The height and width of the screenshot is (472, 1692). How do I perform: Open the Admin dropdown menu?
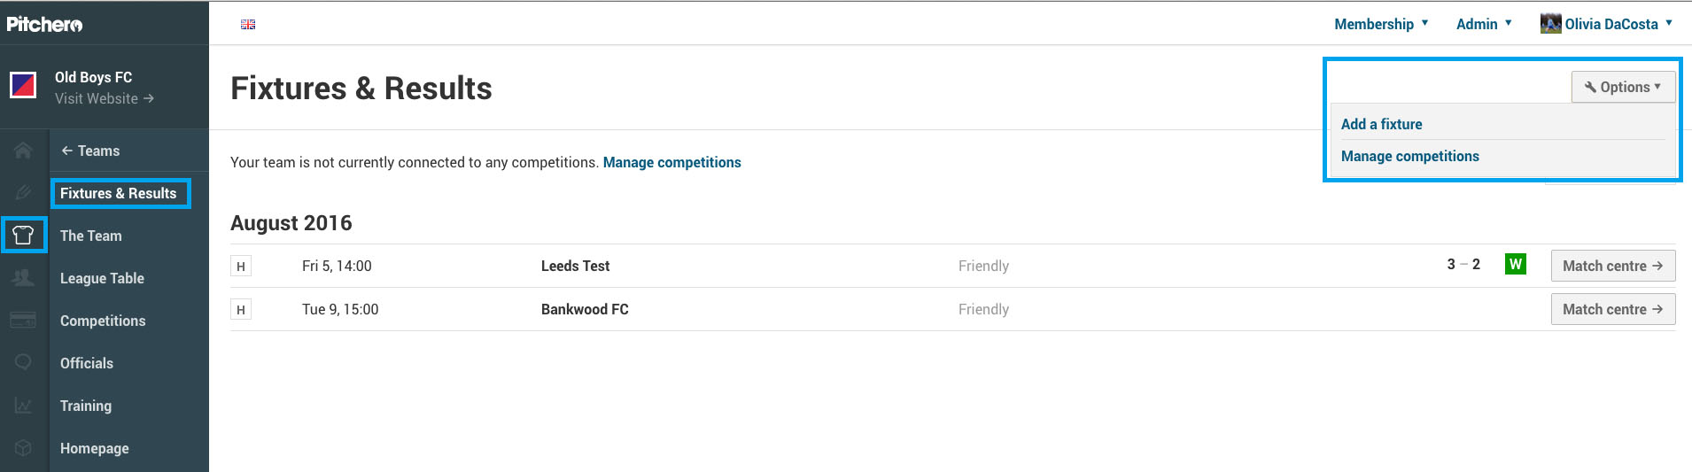point(1484,24)
